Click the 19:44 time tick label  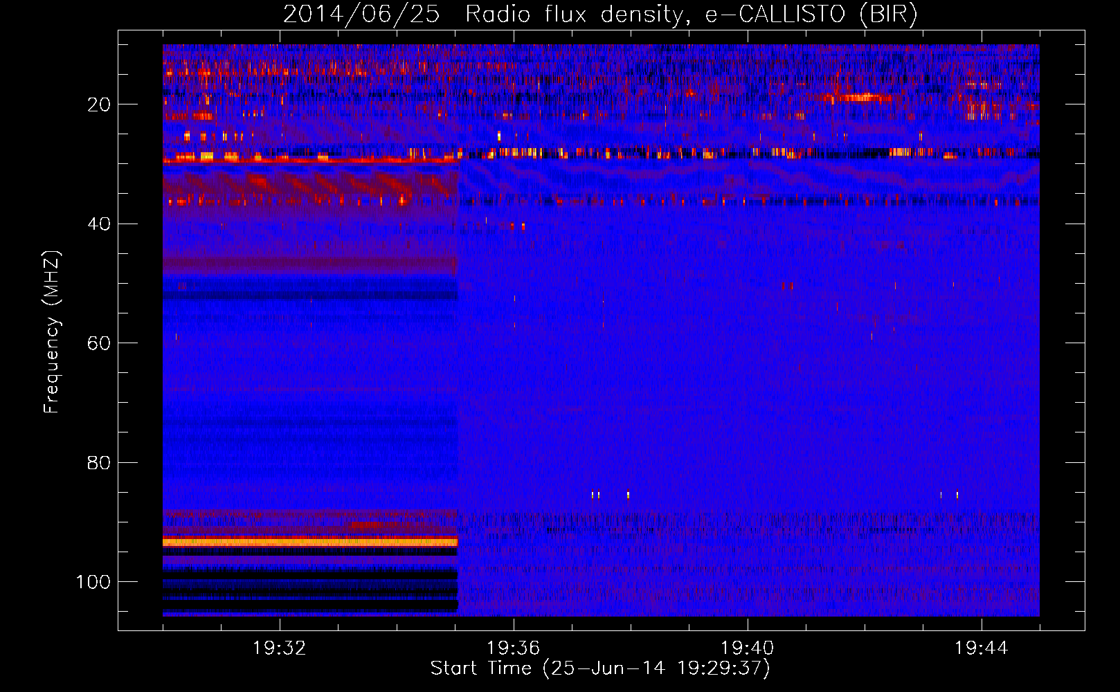982,648
